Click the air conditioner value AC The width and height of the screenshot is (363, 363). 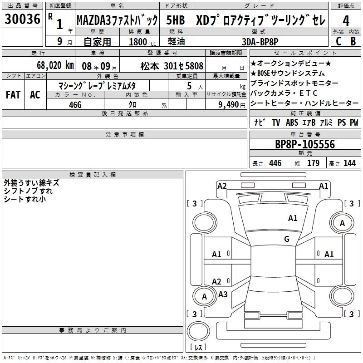pos(35,95)
